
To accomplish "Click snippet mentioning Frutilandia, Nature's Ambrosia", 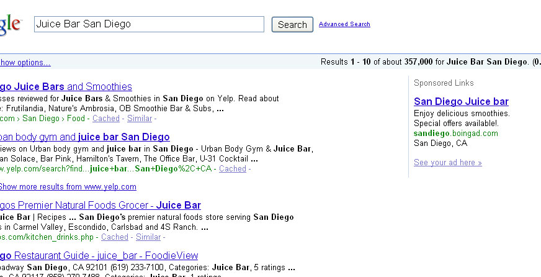I will pyautogui.click(x=112, y=109).
